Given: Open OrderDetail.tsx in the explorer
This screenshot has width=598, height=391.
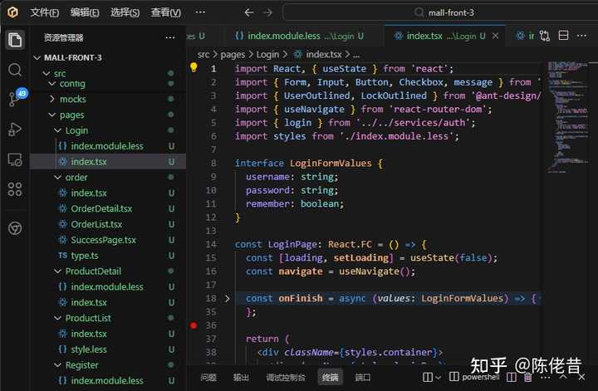Looking at the screenshot, I should coord(101,209).
